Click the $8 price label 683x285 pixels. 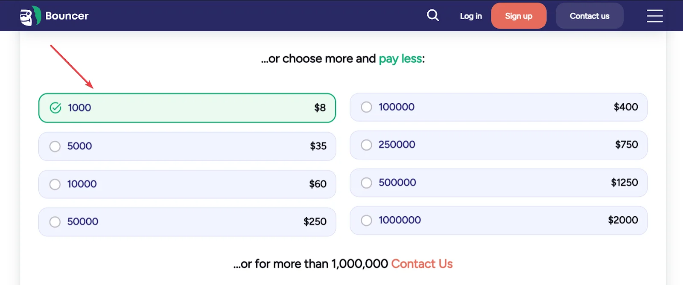tap(320, 108)
